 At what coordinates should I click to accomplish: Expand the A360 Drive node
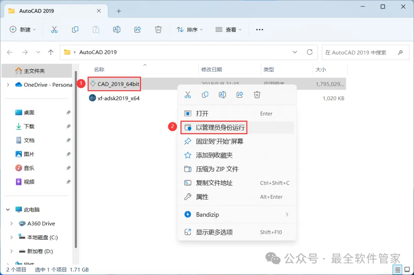pyautogui.click(x=11, y=224)
